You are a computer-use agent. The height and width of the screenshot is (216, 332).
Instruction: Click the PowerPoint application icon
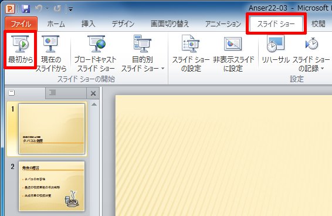pyautogui.click(x=10, y=9)
